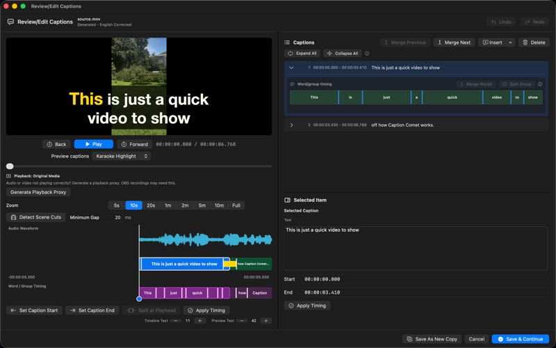Click Generate Playback Proxy
The image size is (556, 348).
[x=38, y=192]
